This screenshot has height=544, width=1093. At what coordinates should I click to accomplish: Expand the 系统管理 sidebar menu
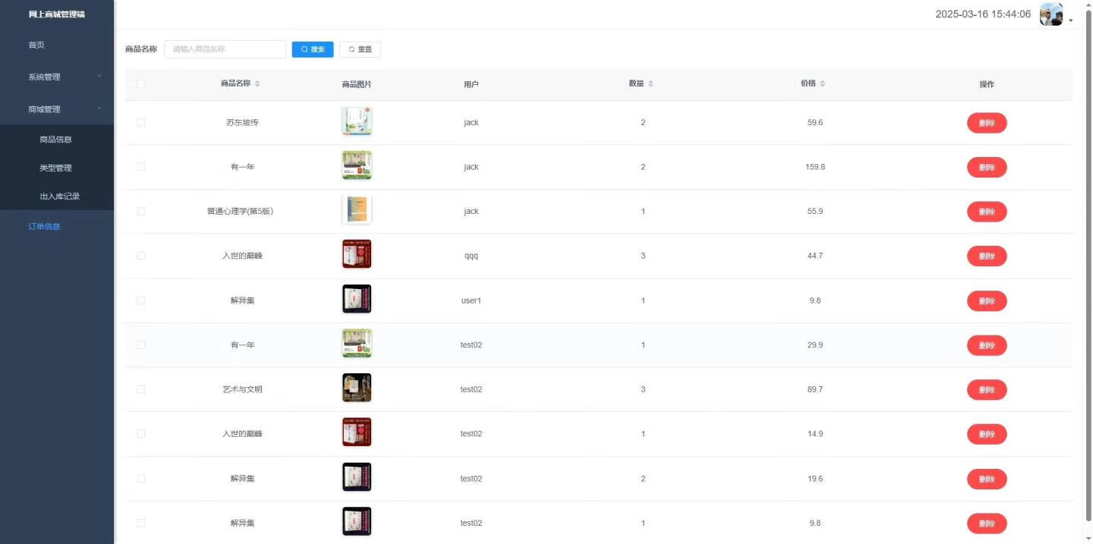57,77
